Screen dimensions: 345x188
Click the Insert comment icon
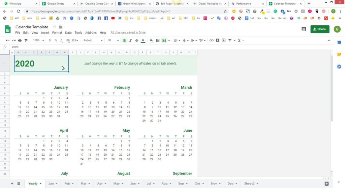217,40
